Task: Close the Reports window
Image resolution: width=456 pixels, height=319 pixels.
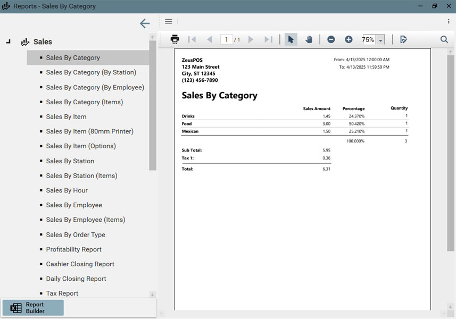Action: click(449, 6)
